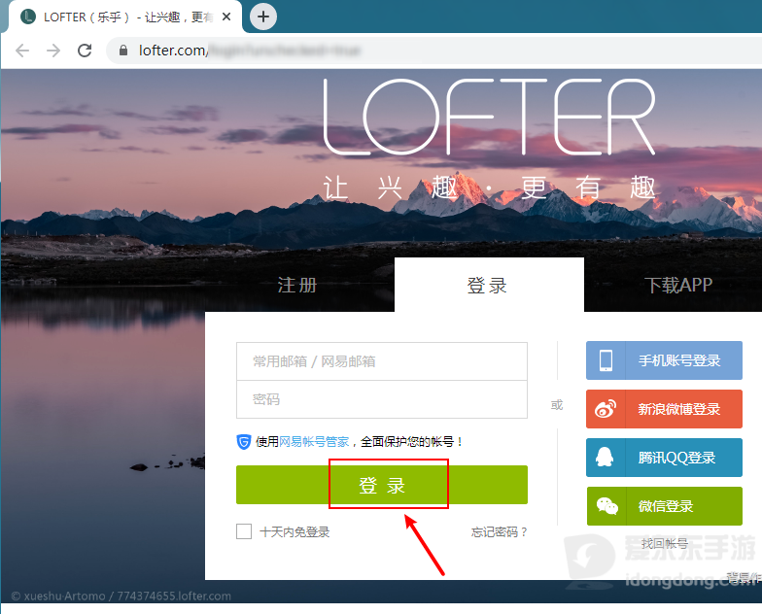Click the 腾讯QQ登录 button
The image size is (762, 614).
click(x=664, y=458)
